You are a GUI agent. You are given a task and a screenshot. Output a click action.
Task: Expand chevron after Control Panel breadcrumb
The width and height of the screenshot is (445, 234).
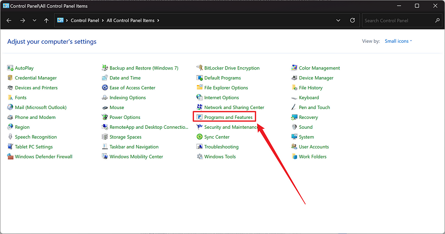103,20
